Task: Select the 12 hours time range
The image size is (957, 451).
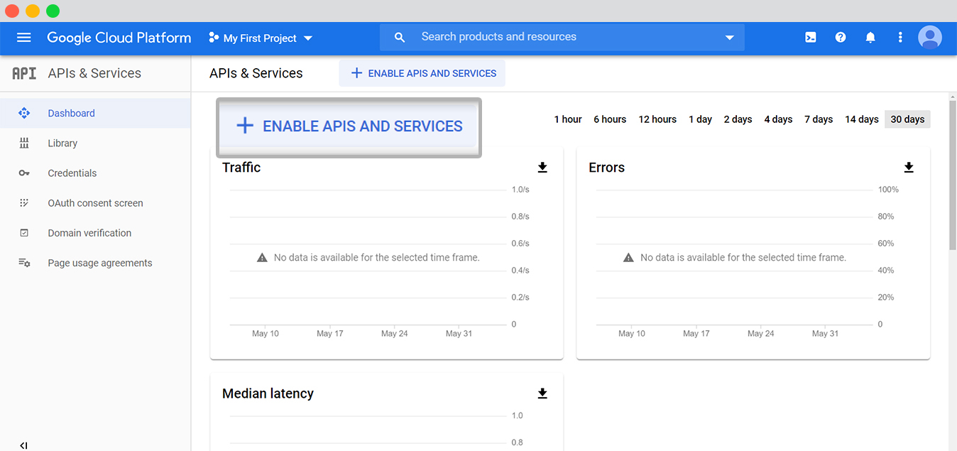Action: coord(657,119)
